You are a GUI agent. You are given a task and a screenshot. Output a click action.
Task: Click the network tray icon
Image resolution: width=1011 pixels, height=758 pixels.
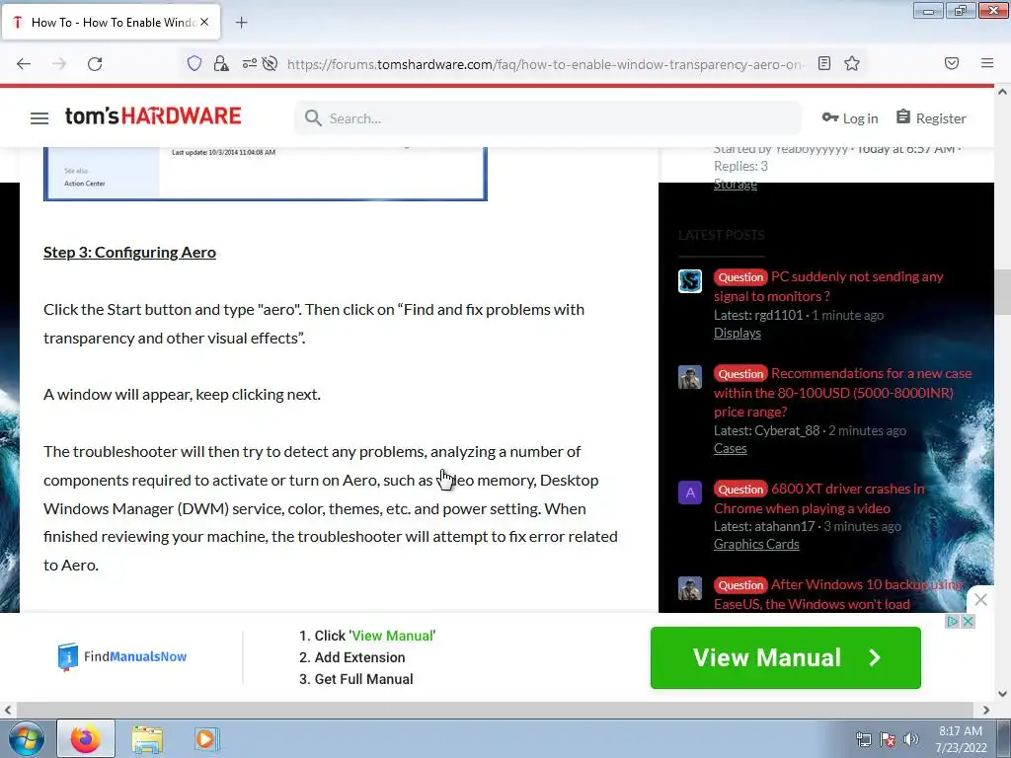(x=863, y=739)
